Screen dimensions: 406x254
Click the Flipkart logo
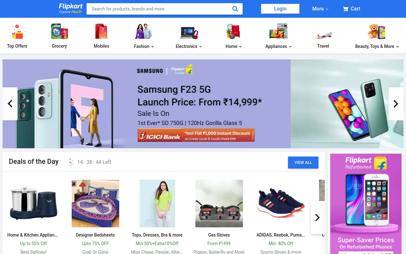coord(70,9)
